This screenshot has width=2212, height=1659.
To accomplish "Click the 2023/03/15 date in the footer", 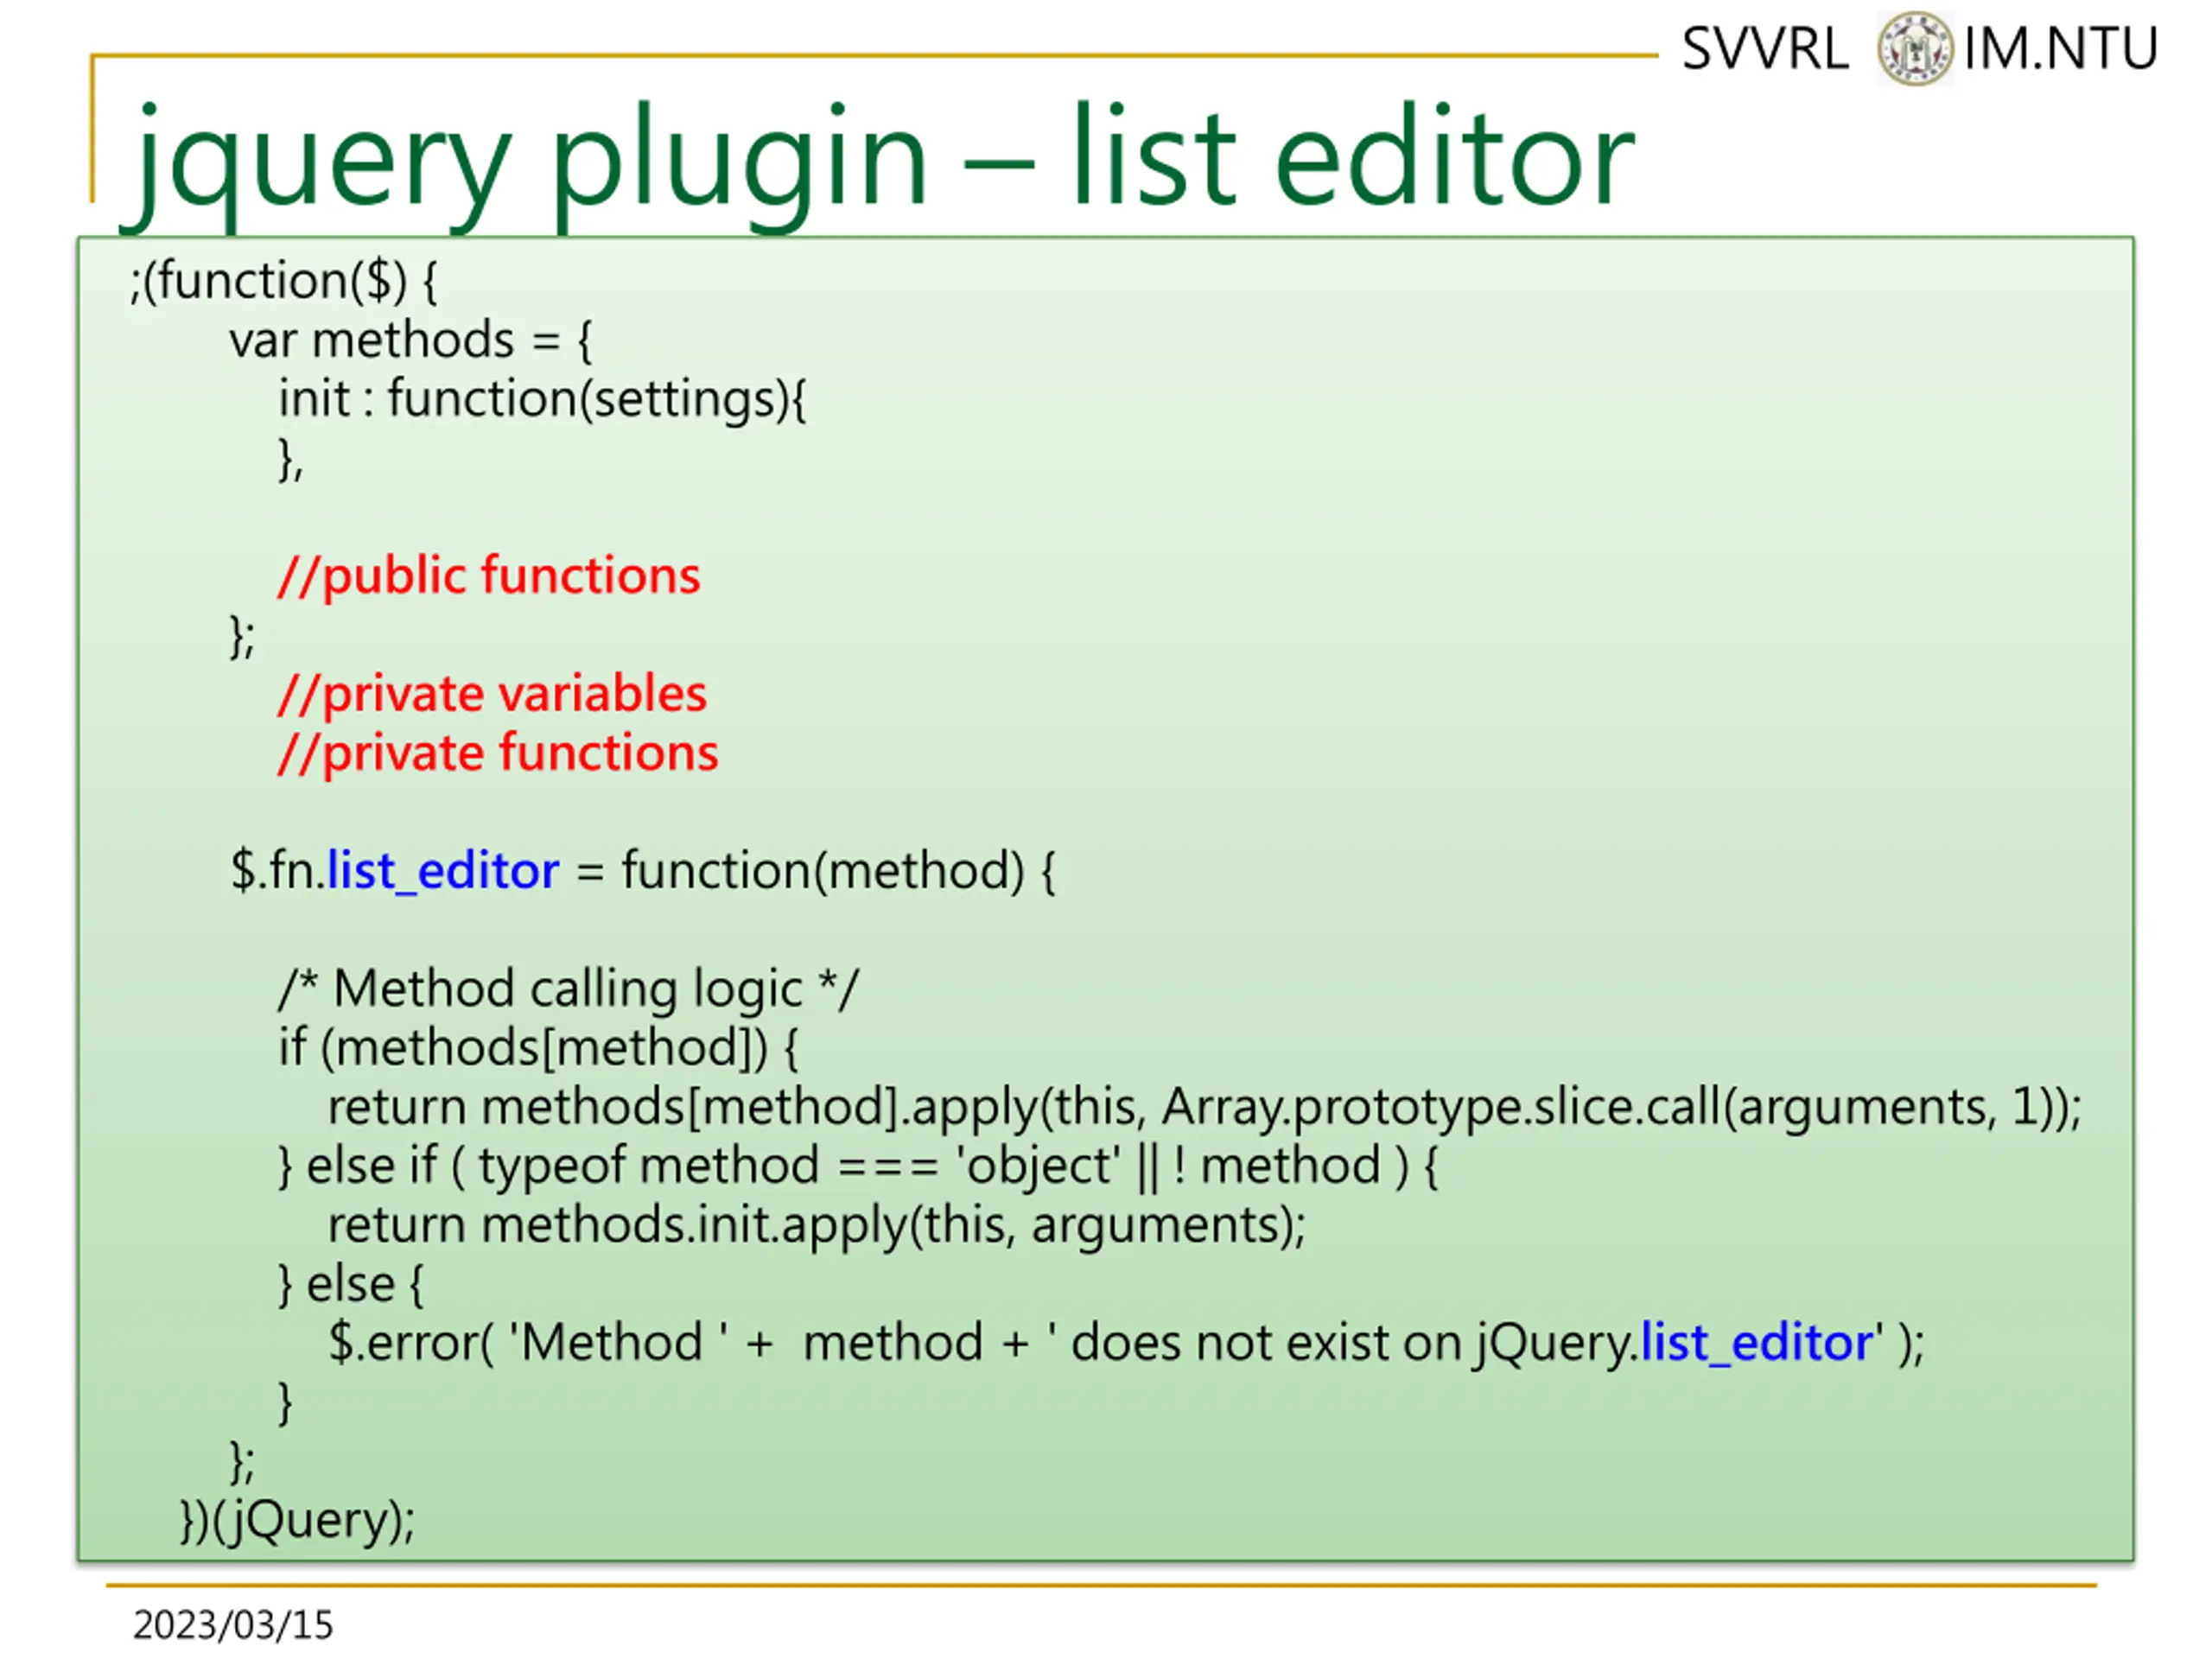I will 233,1624.
